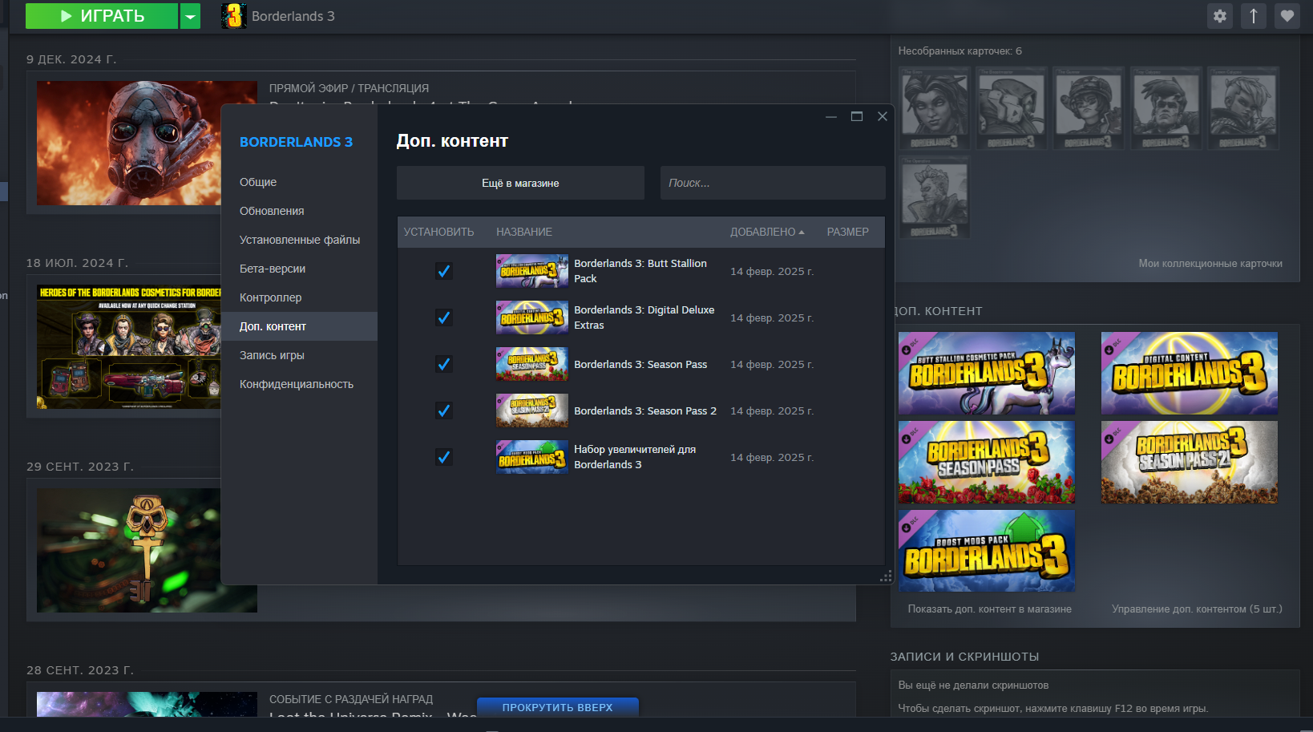The width and height of the screenshot is (1313, 732).
Task: Sort by Название column header
Action: [524, 232]
